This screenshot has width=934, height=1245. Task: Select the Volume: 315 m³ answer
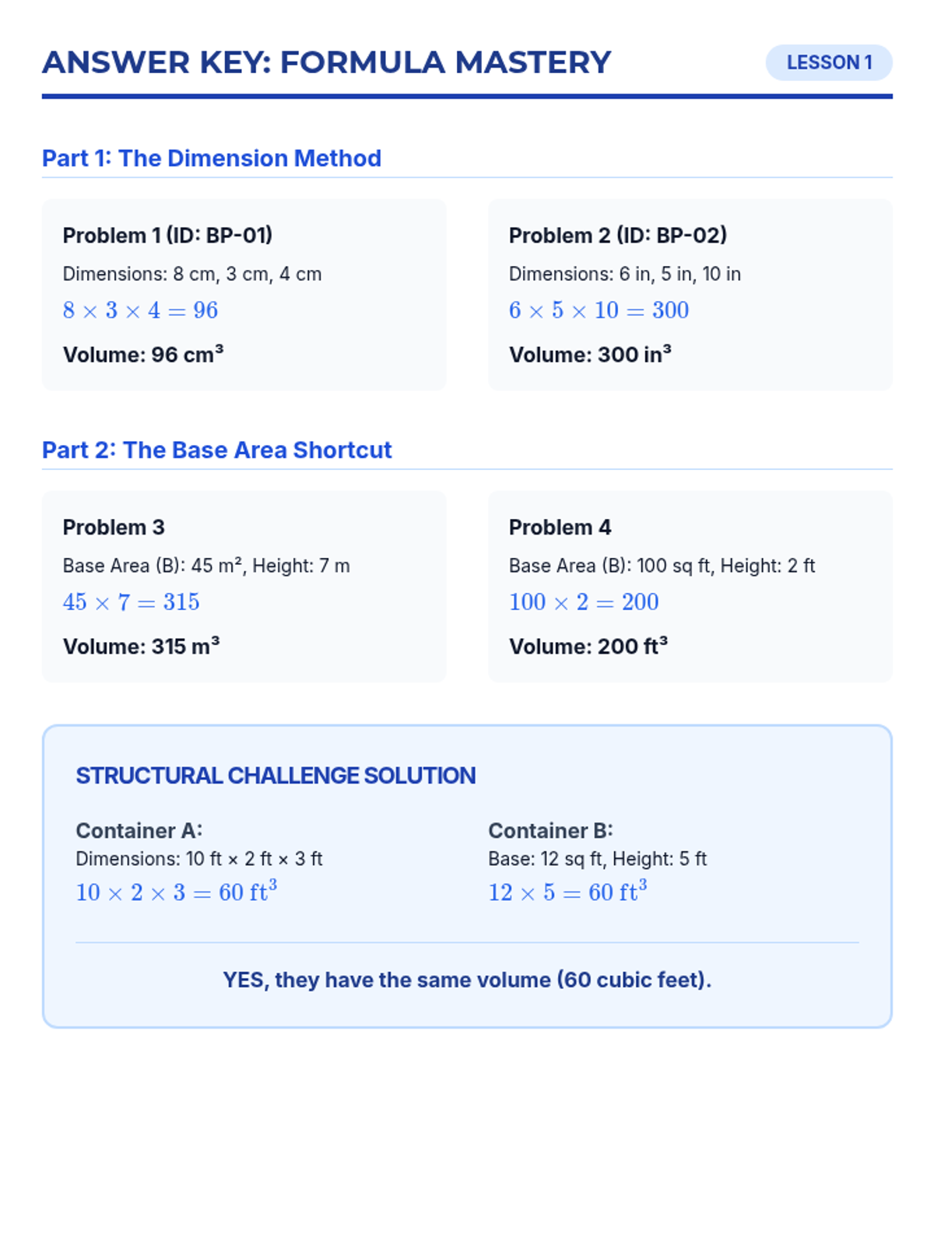[141, 646]
